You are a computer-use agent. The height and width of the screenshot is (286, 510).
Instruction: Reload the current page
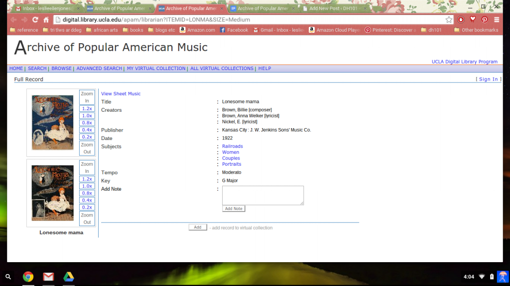34,19
